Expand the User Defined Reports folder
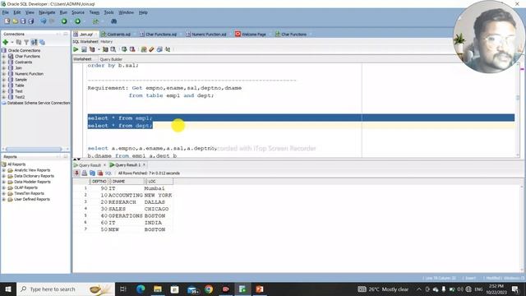 pyautogui.click(x=3, y=199)
